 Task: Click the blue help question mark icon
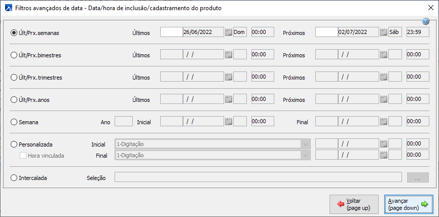tap(426, 21)
